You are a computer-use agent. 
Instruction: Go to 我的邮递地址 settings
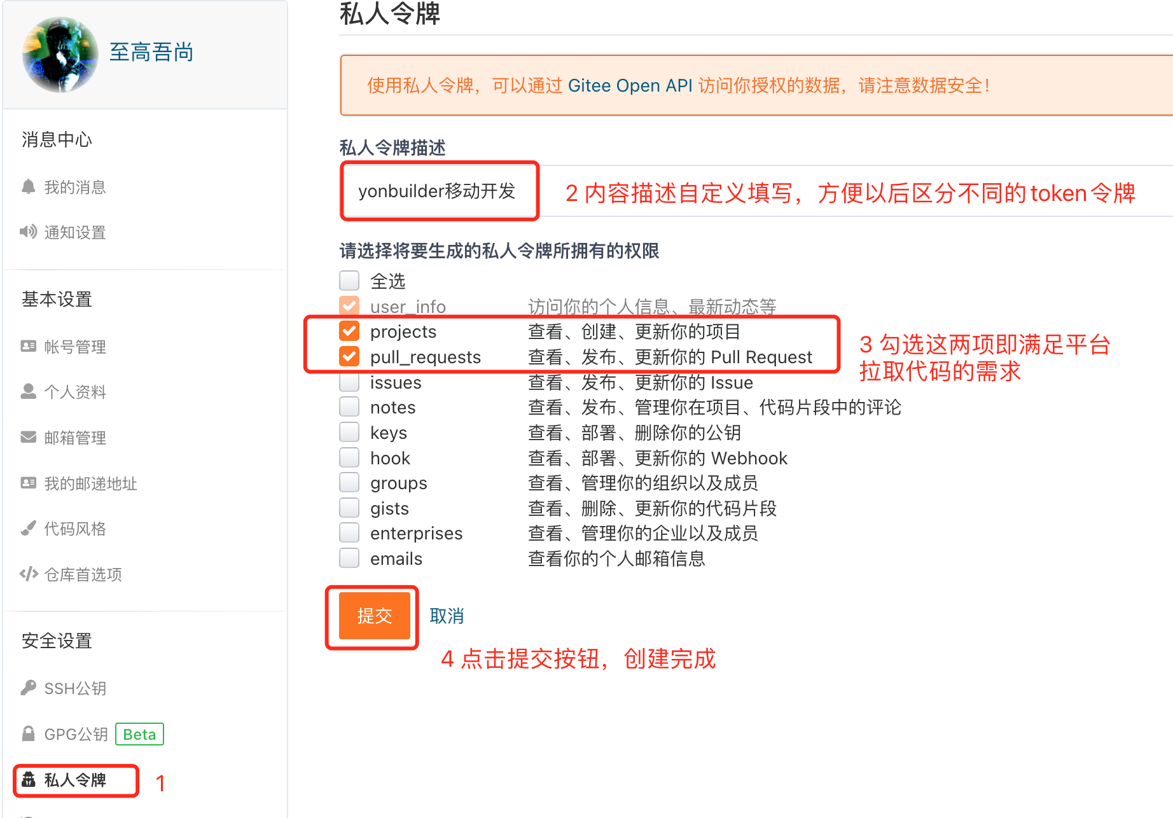click(x=90, y=483)
